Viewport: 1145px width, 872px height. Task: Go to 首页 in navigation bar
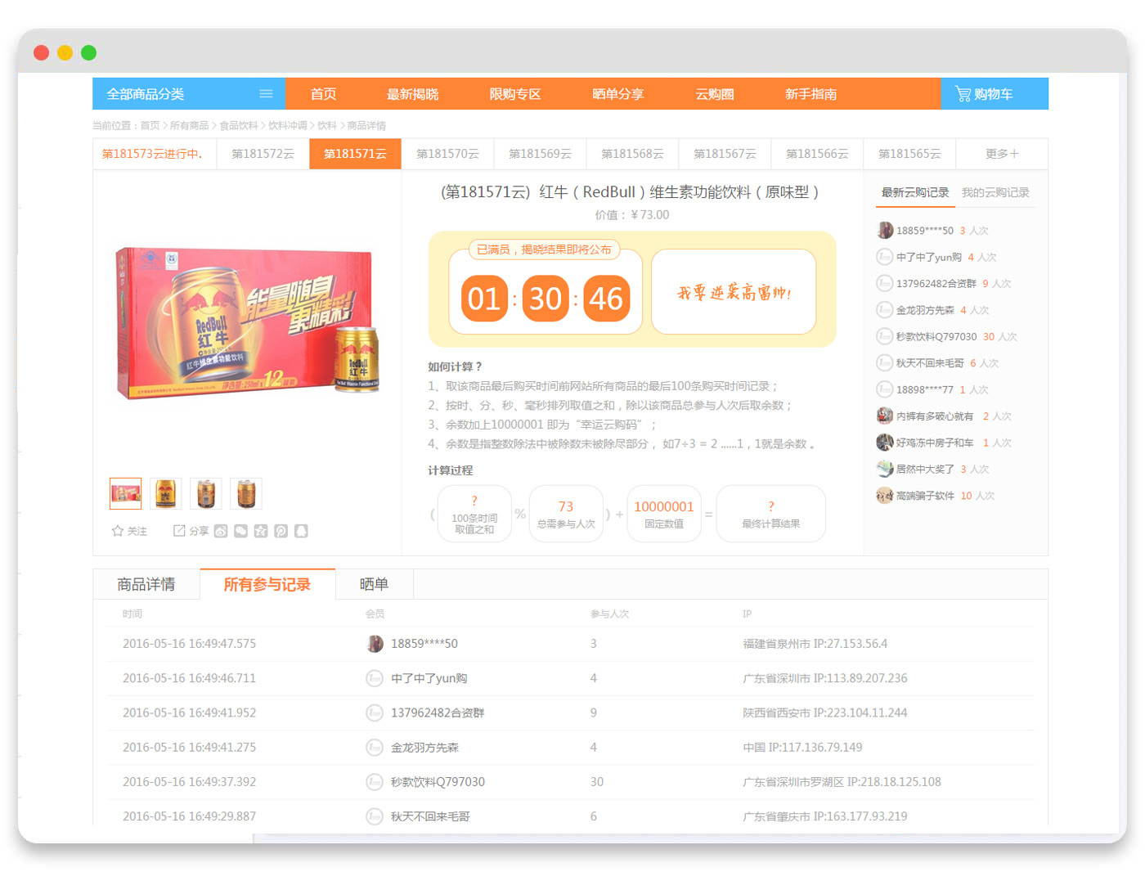323,94
